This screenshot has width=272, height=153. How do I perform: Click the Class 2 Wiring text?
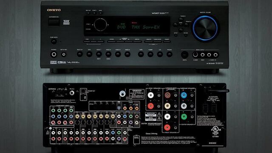(x=151, y=134)
